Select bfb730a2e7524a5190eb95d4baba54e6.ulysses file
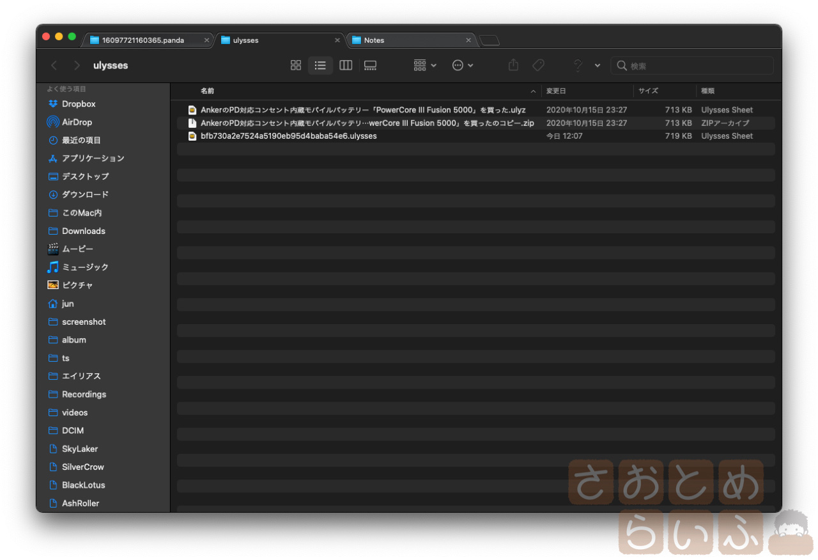The width and height of the screenshot is (818, 560). [476, 136]
